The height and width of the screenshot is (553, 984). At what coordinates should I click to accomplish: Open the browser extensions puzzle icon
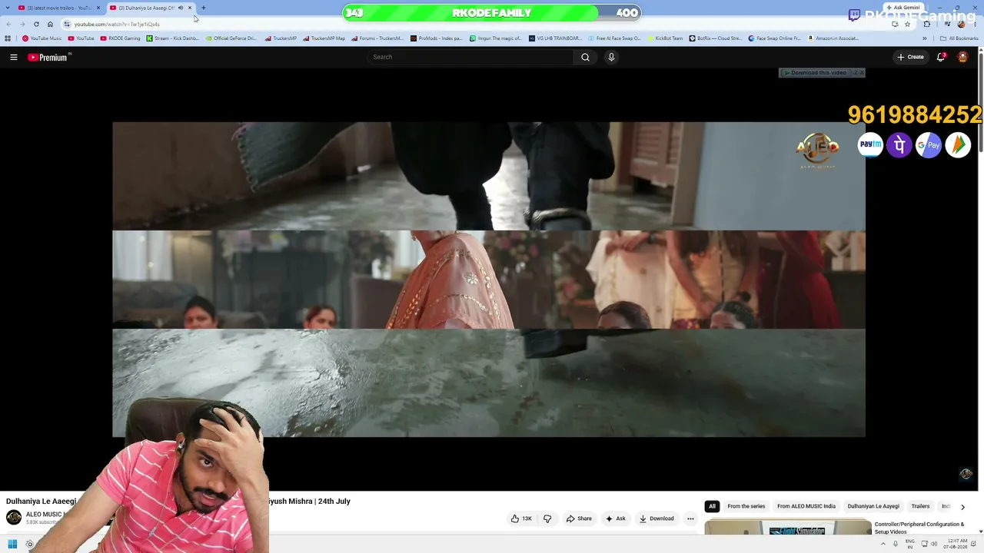coord(926,24)
